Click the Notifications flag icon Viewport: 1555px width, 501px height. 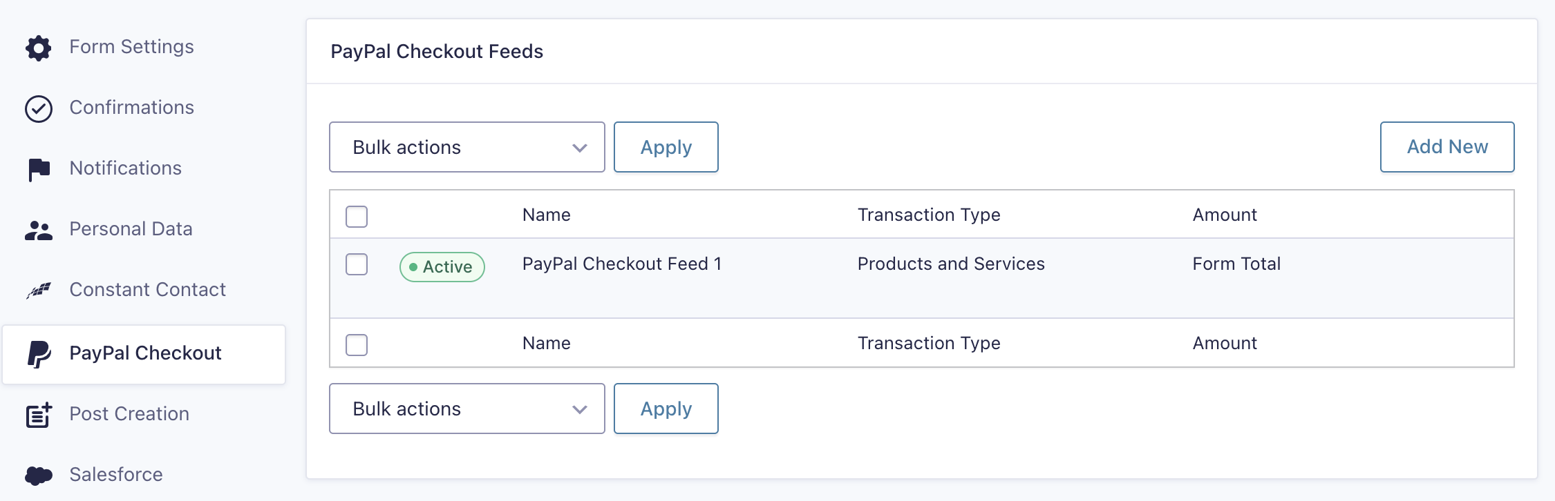point(39,169)
